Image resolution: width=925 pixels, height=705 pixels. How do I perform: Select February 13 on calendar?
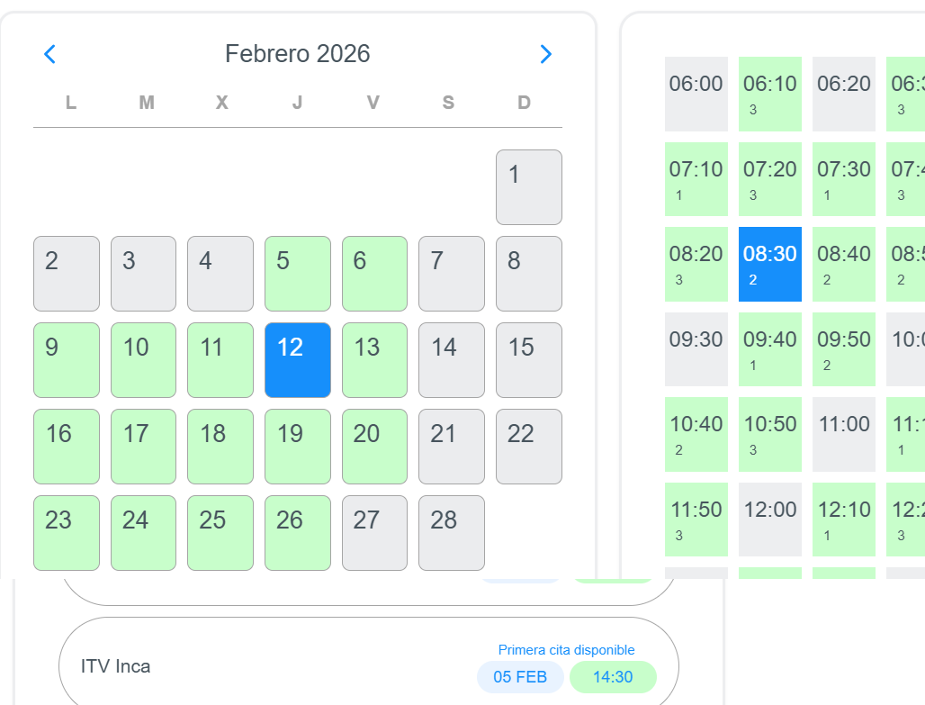pyautogui.click(x=374, y=360)
